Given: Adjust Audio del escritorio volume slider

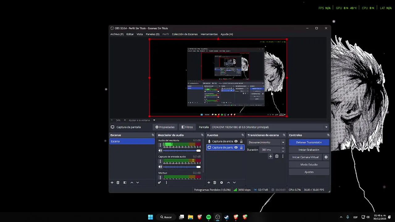Looking at the screenshot, I should click(x=182, y=150).
